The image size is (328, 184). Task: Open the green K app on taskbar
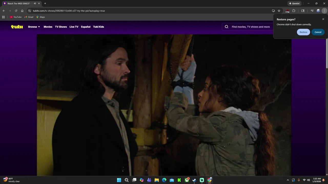click(179, 180)
